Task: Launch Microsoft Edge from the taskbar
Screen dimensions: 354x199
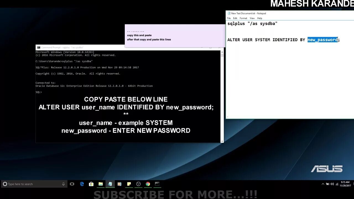Action: [x=82, y=184]
